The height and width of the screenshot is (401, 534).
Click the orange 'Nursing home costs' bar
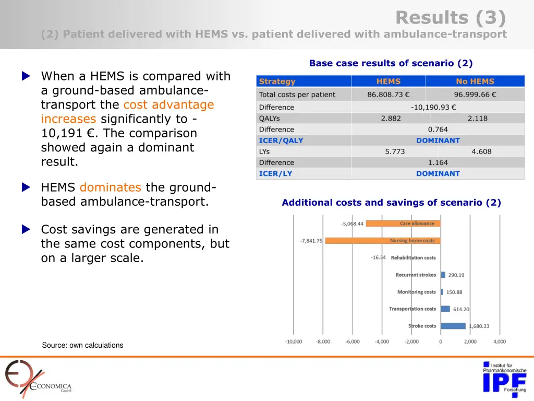[383, 241]
